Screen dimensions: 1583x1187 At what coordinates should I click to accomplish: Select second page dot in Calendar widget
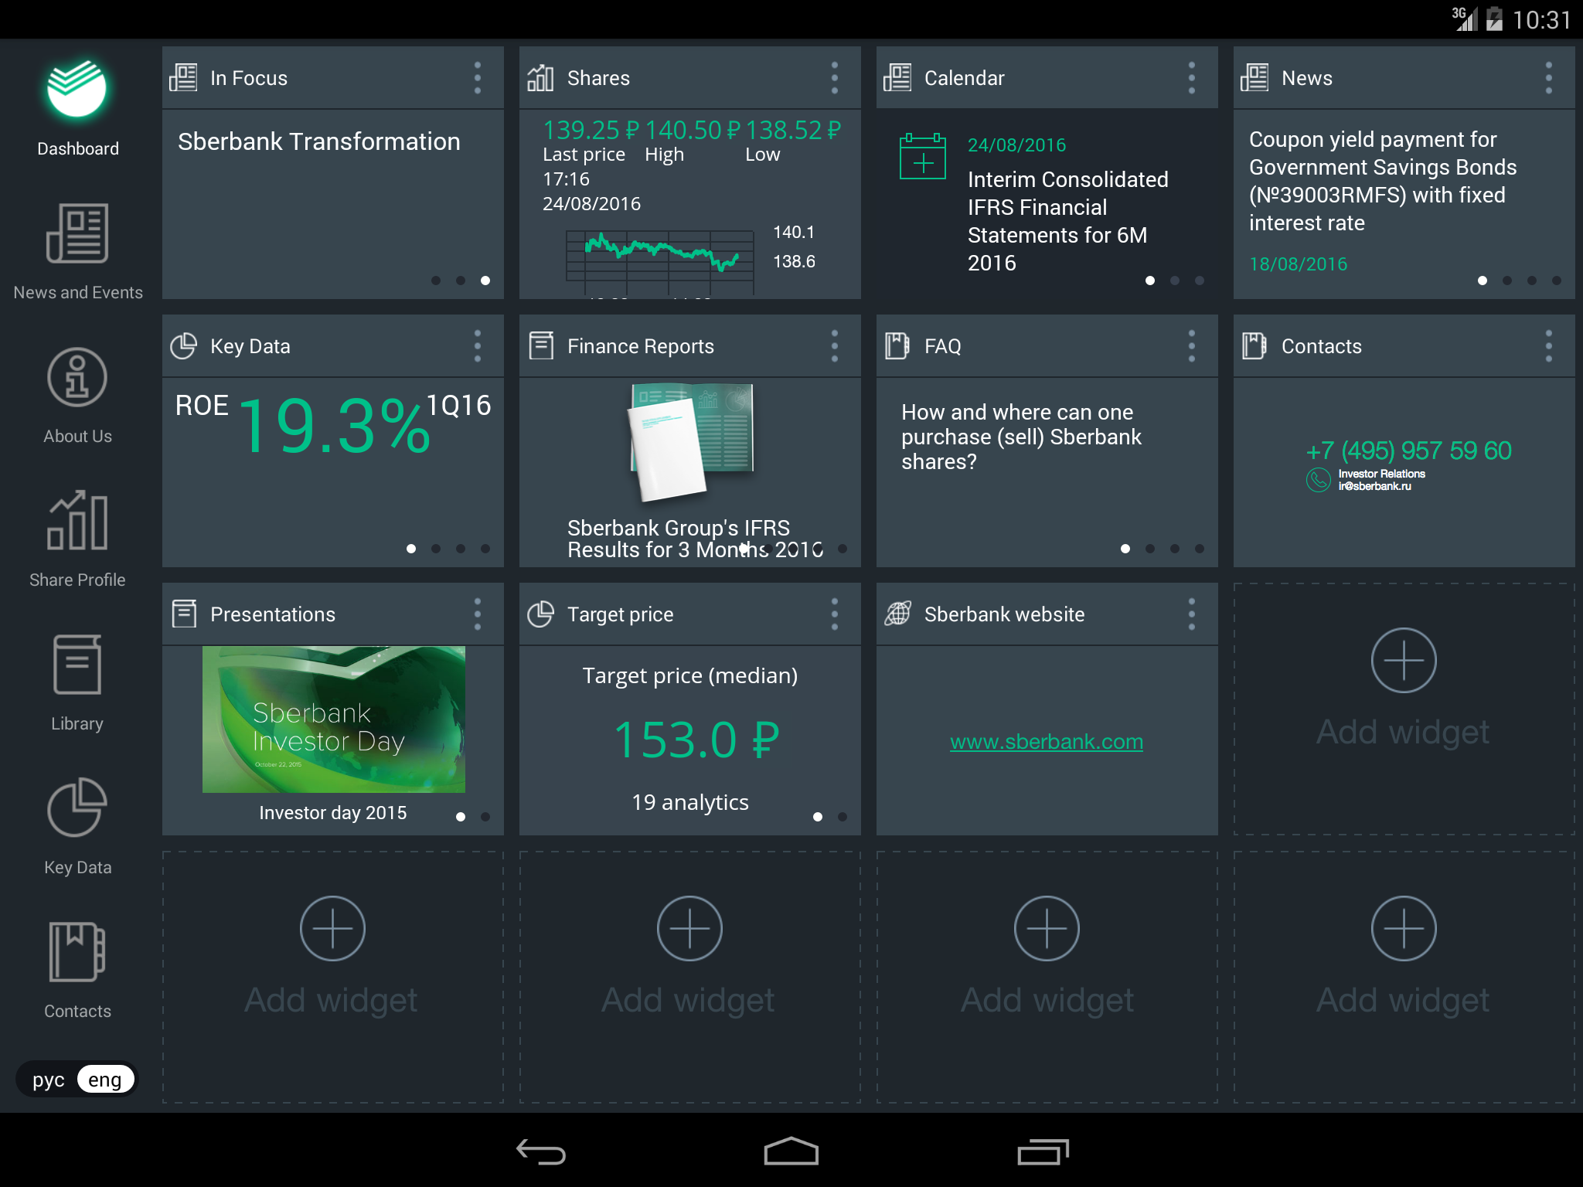(x=1174, y=281)
